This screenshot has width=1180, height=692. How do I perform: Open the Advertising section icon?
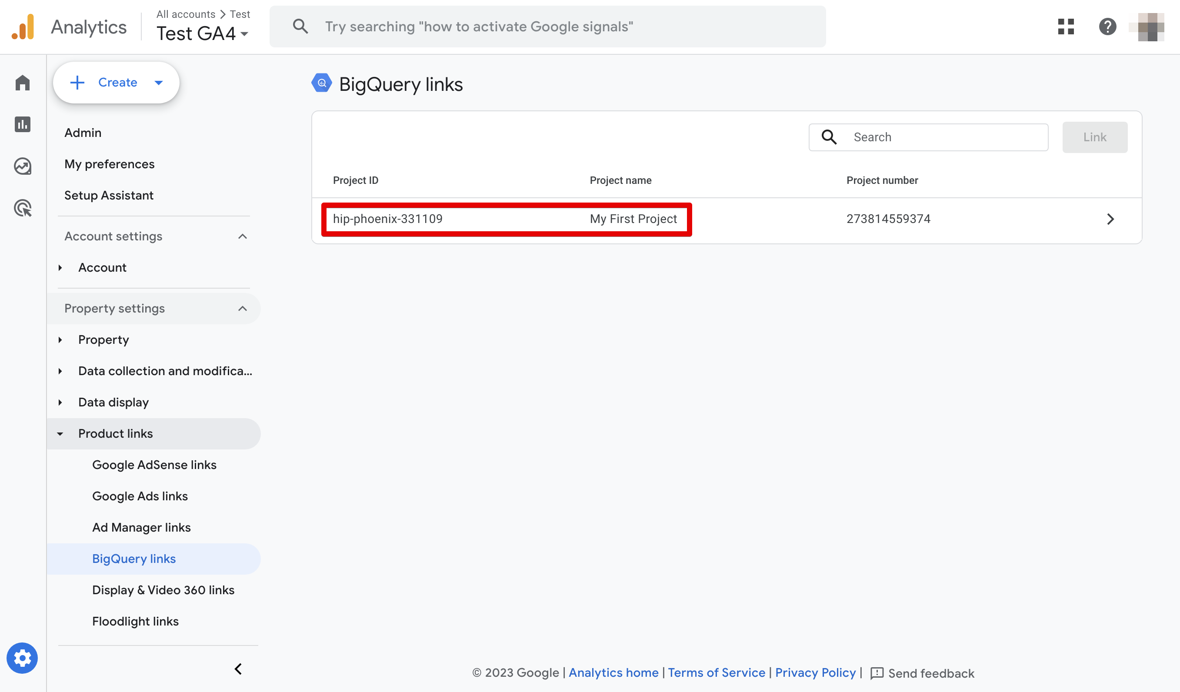tap(22, 208)
